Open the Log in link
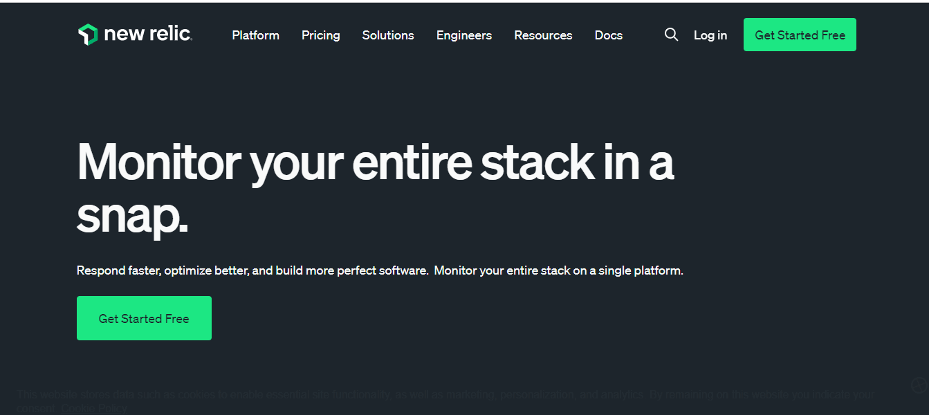 pos(710,35)
